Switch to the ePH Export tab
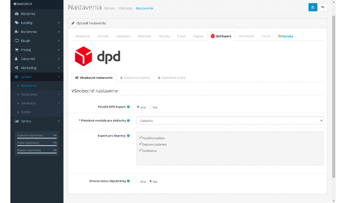Viewport: 346px width, 203px height. click(x=247, y=36)
